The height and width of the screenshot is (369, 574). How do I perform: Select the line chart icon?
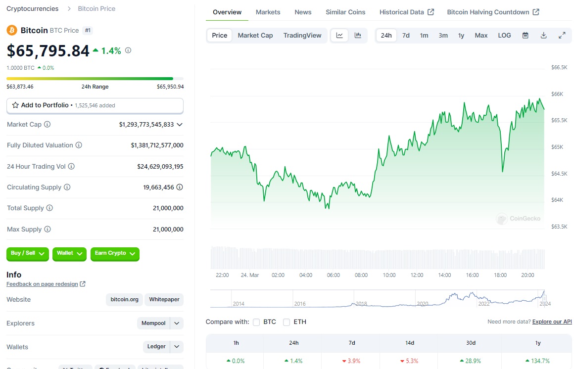point(340,36)
